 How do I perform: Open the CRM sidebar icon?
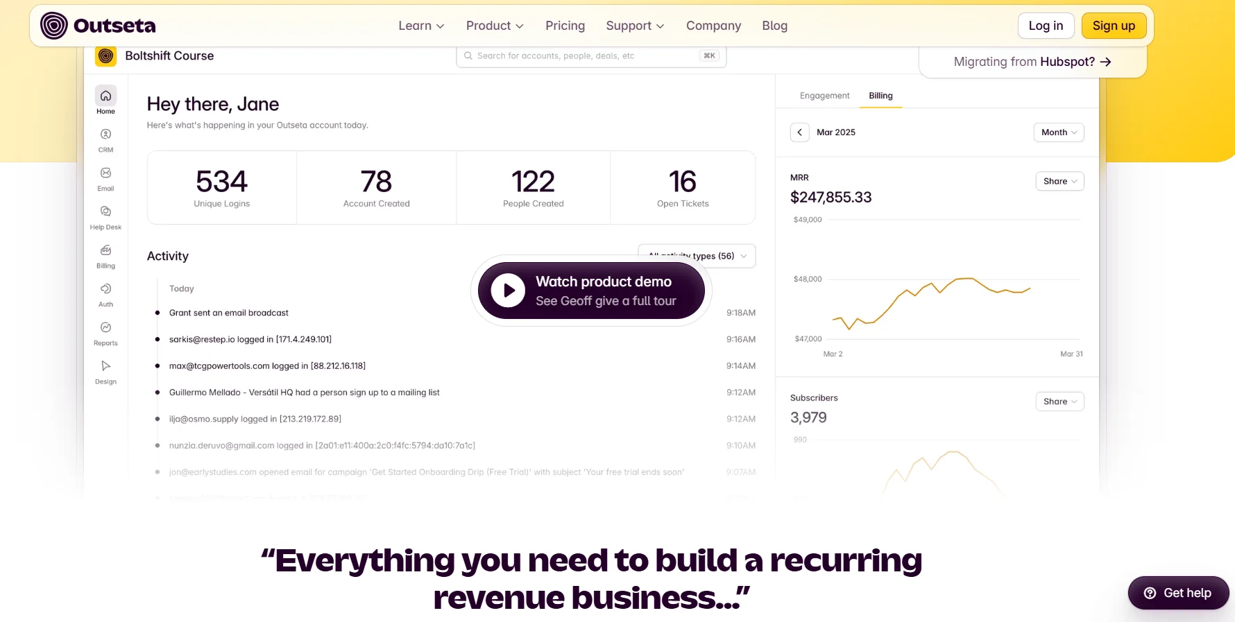(x=105, y=135)
